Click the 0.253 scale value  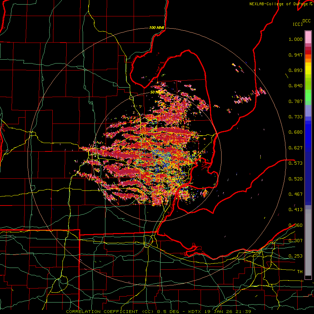pos(296,256)
